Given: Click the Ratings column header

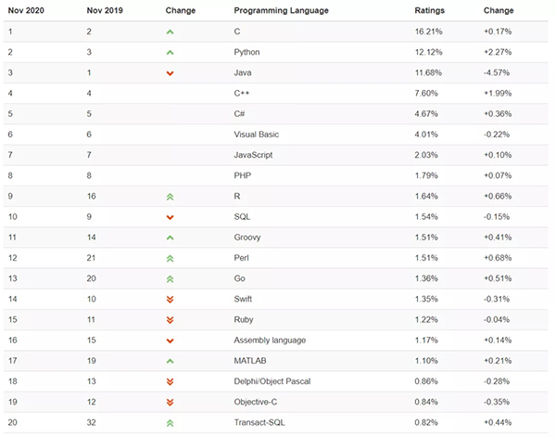Looking at the screenshot, I should [427, 10].
